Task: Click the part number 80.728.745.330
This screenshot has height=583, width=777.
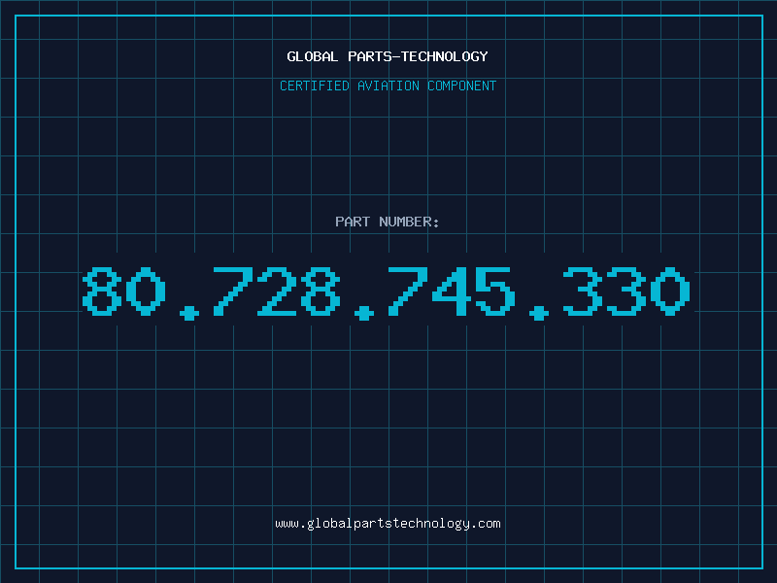Action: [386, 292]
